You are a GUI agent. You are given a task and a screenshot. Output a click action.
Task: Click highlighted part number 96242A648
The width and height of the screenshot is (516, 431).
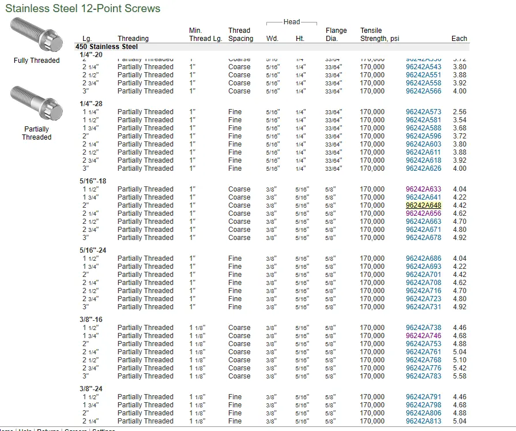pos(423,205)
